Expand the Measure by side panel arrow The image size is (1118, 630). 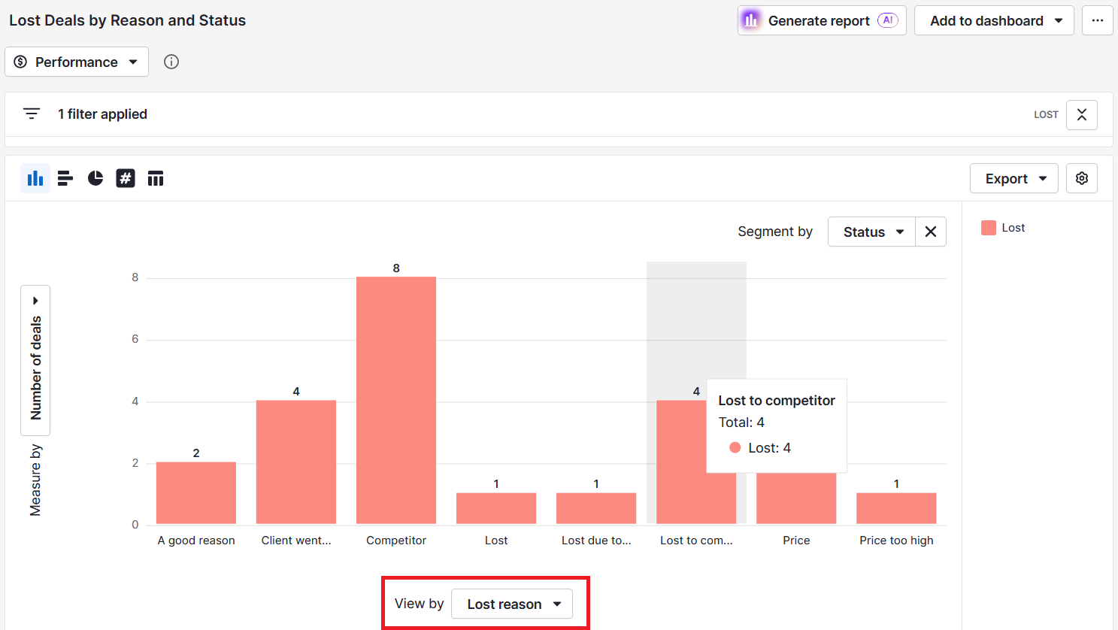[x=35, y=299]
